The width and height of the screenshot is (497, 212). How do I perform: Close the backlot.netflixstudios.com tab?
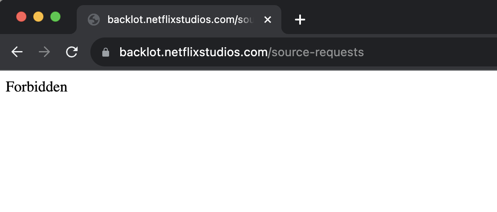click(x=268, y=20)
